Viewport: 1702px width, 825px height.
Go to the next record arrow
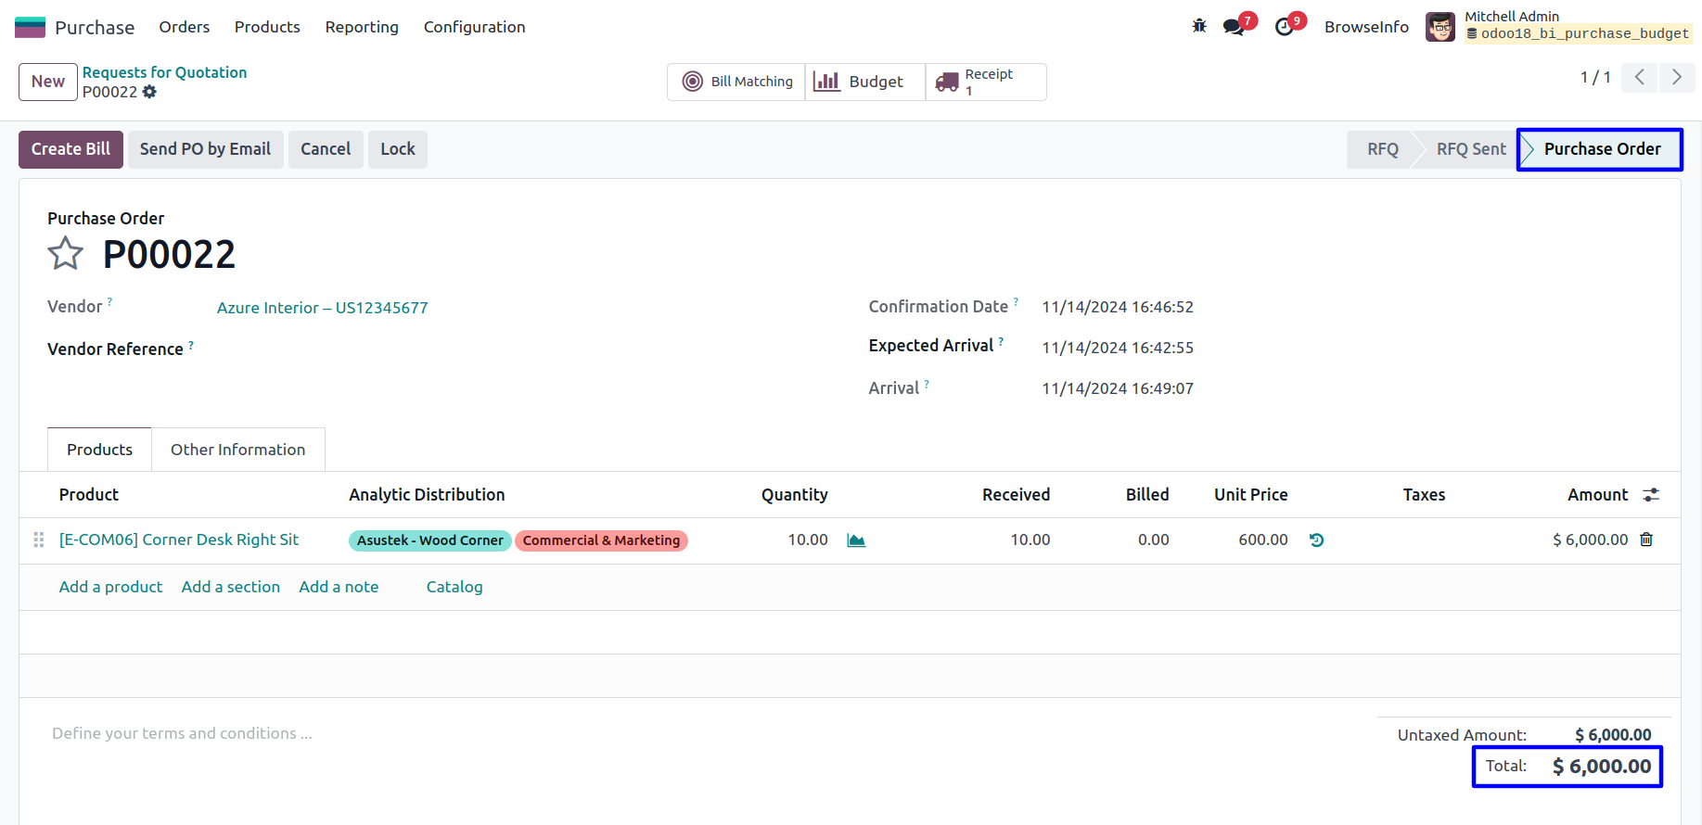pyautogui.click(x=1676, y=77)
